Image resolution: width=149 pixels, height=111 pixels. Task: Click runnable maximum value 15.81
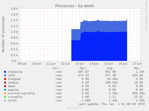[x=139, y=97]
